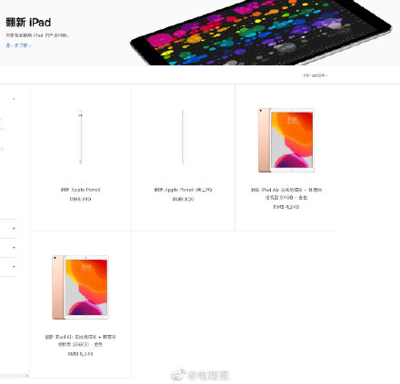Click the refurbished Apple Pencil title link
The height and width of the screenshot is (384, 400).
pyautogui.click(x=80, y=190)
